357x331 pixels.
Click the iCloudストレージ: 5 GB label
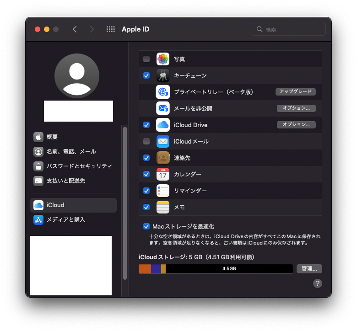click(171, 257)
